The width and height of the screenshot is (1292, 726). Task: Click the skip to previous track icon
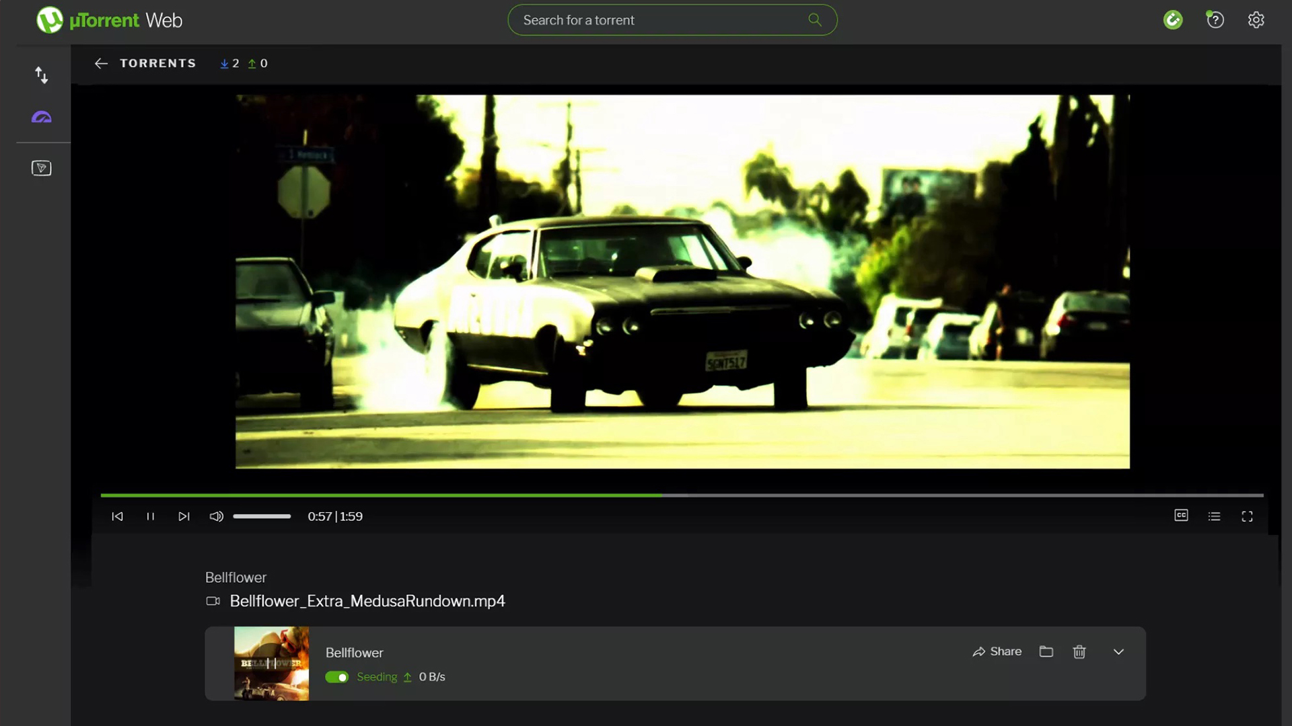[x=117, y=516]
